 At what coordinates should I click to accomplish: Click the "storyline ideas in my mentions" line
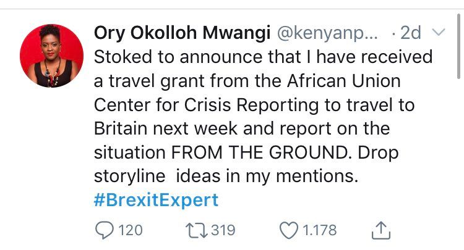[226, 176]
